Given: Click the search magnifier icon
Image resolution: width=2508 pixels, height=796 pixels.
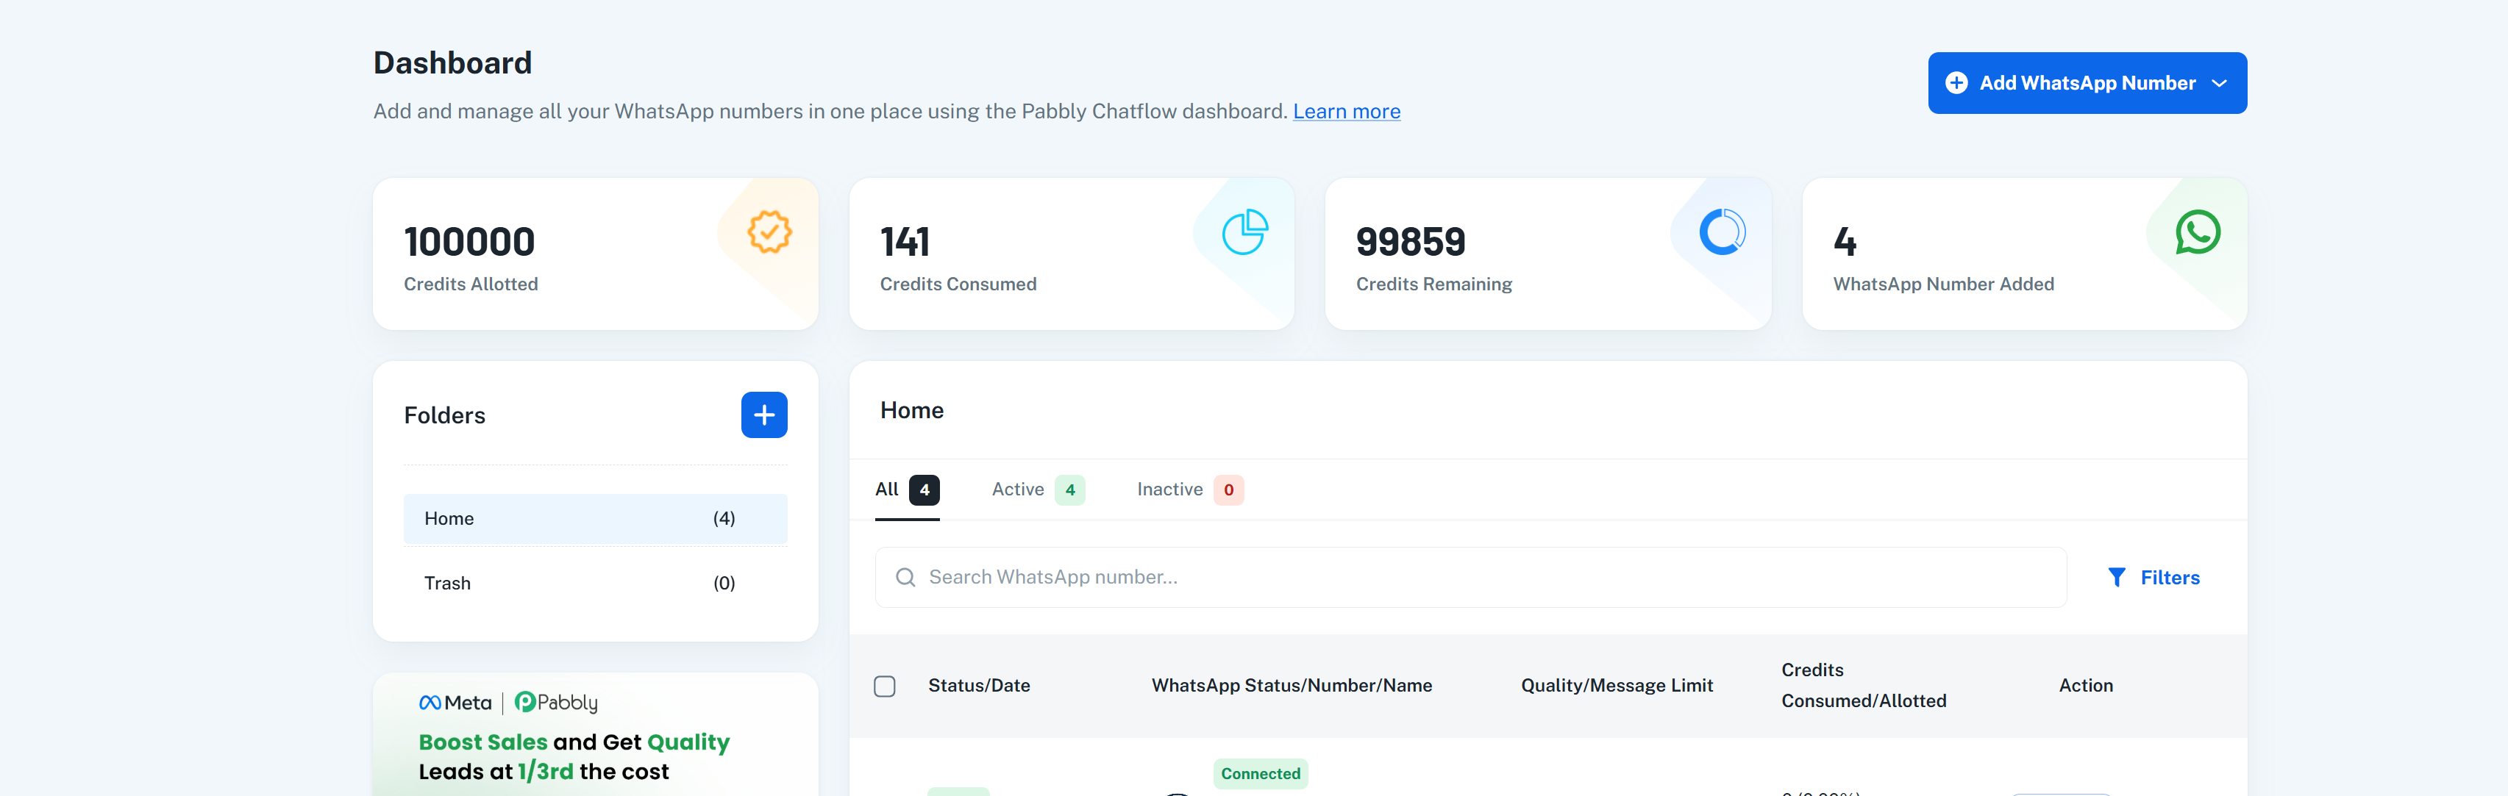Looking at the screenshot, I should (905, 578).
